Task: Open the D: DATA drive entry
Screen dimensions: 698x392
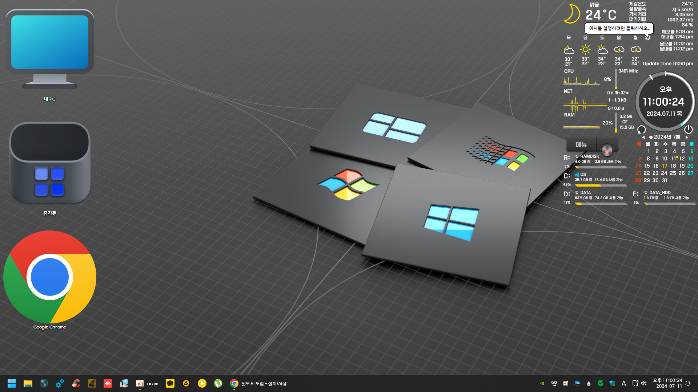Action: click(595, 197)
